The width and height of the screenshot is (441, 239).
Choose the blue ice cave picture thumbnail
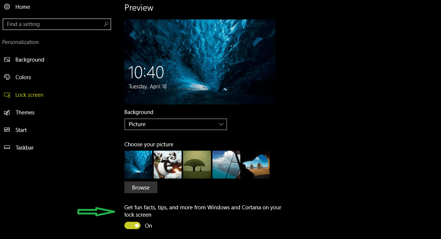click(138, 165)
